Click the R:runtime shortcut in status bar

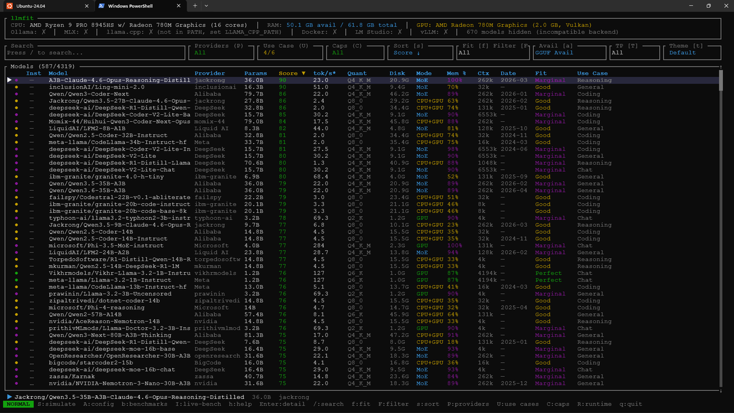click(594, 404)
